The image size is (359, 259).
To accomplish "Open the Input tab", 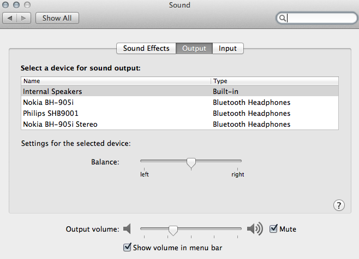I will tap(228, 49).
